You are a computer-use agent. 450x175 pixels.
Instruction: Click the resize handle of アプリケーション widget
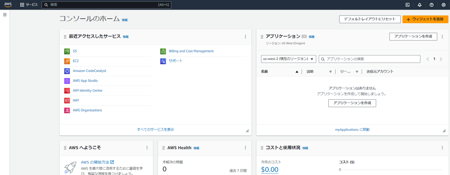pos(444,131)
